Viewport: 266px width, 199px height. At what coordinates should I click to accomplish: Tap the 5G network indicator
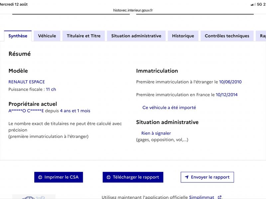(x=260, y=4)
